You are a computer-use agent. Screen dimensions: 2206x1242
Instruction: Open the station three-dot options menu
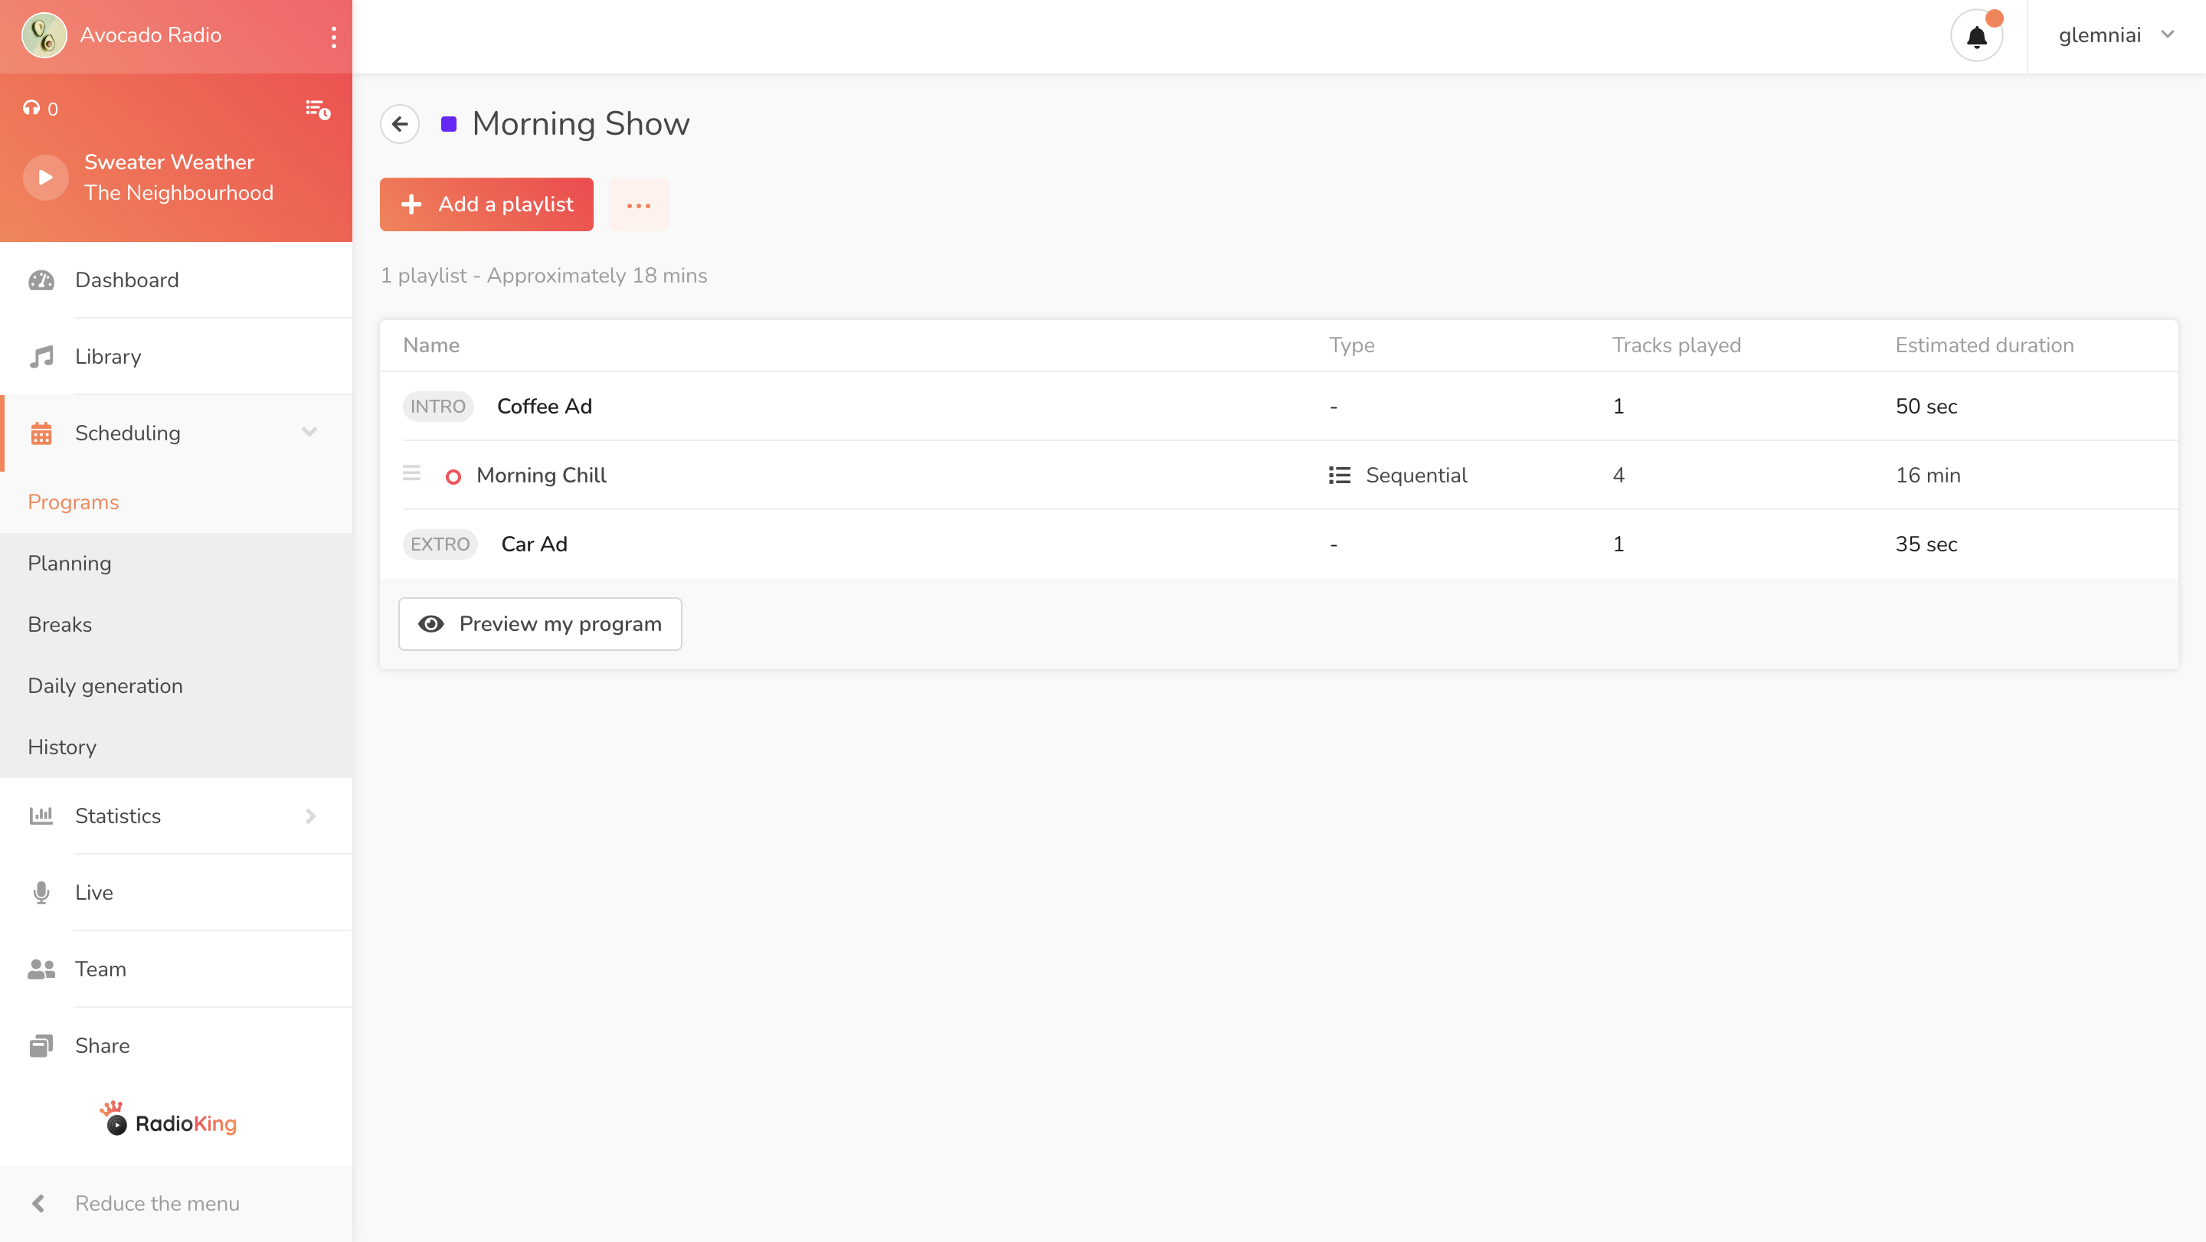point(333,37)
